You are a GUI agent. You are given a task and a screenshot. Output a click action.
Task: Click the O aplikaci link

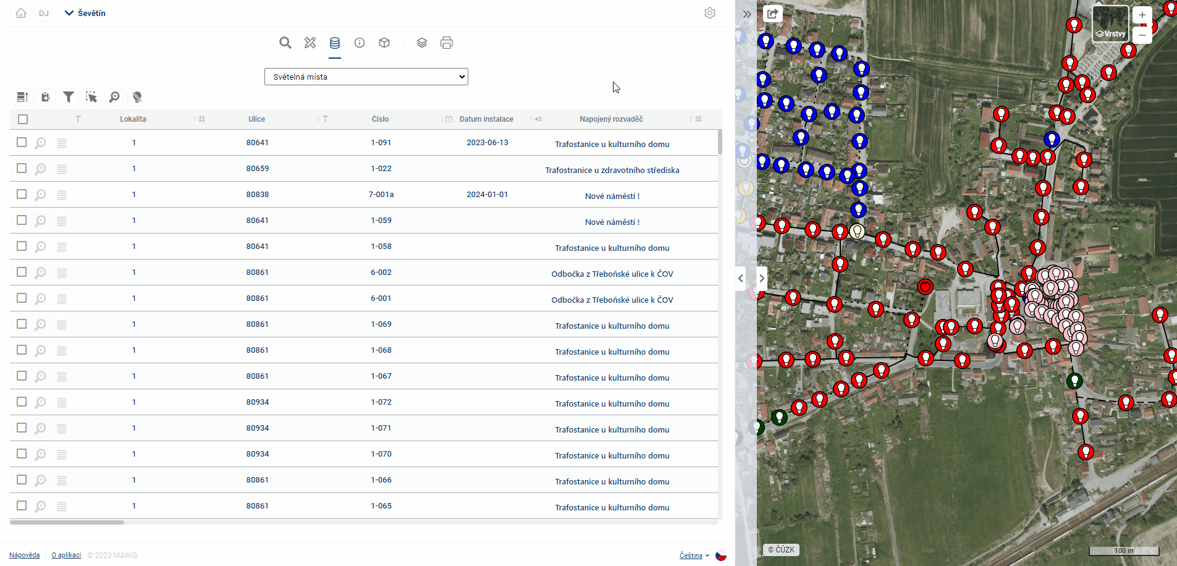66,555
